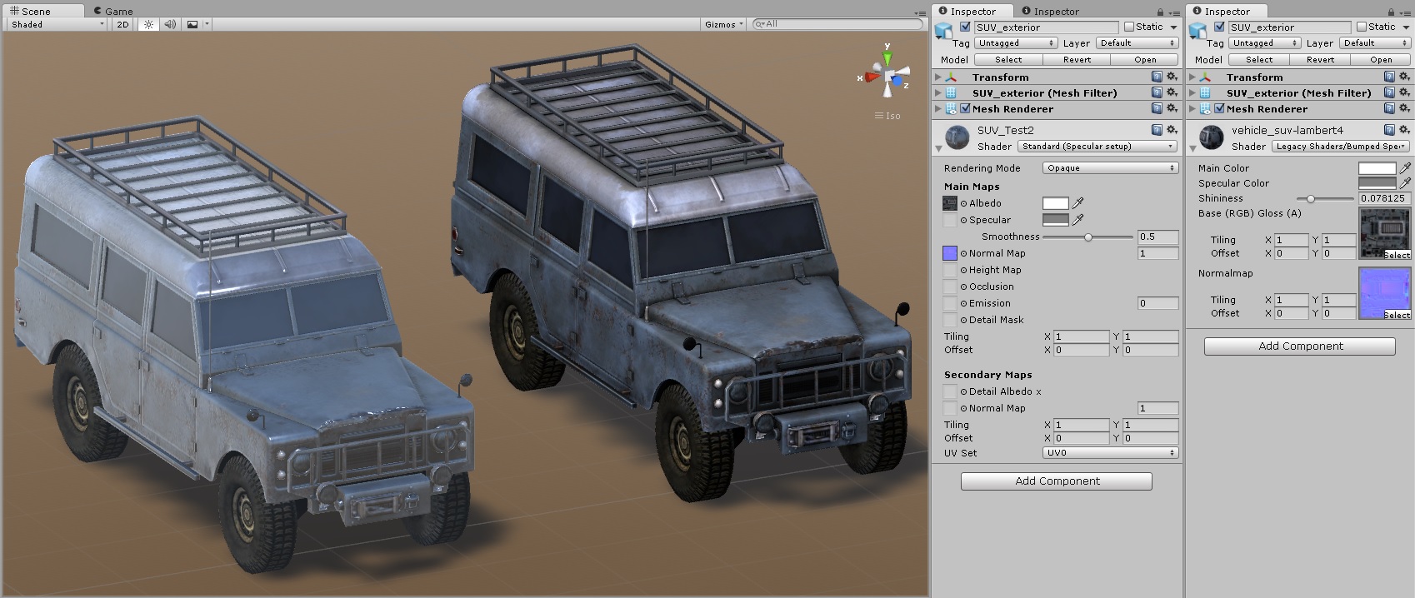The height and width of the screenshot is (598, 1415).
Task: Click Model Select button in middle Inspector
Action: 1008,59
